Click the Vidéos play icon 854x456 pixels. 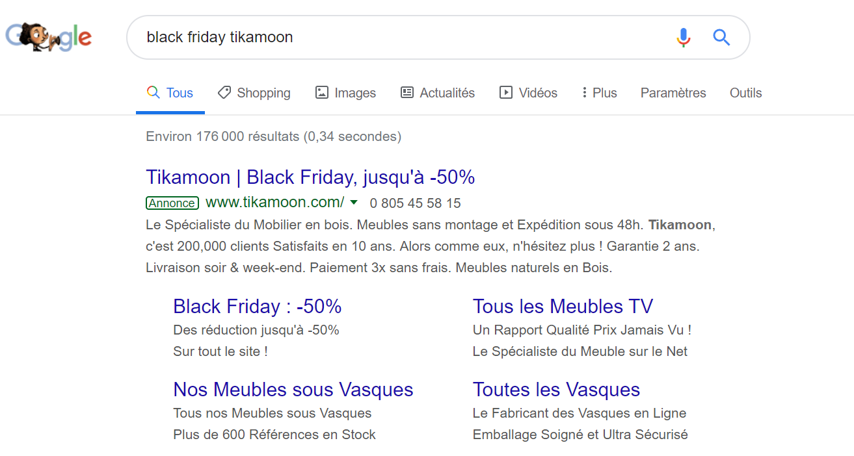point(506,92)
